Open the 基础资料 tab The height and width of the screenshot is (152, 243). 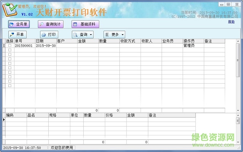[85, 24]
